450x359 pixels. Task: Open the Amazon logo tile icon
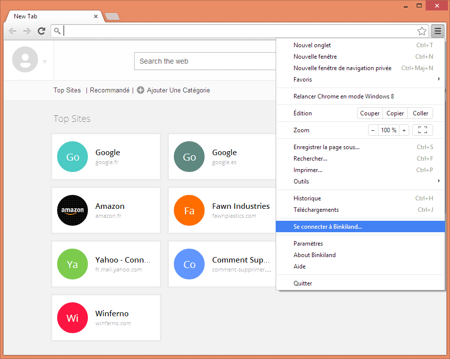[x=73, y=210]
